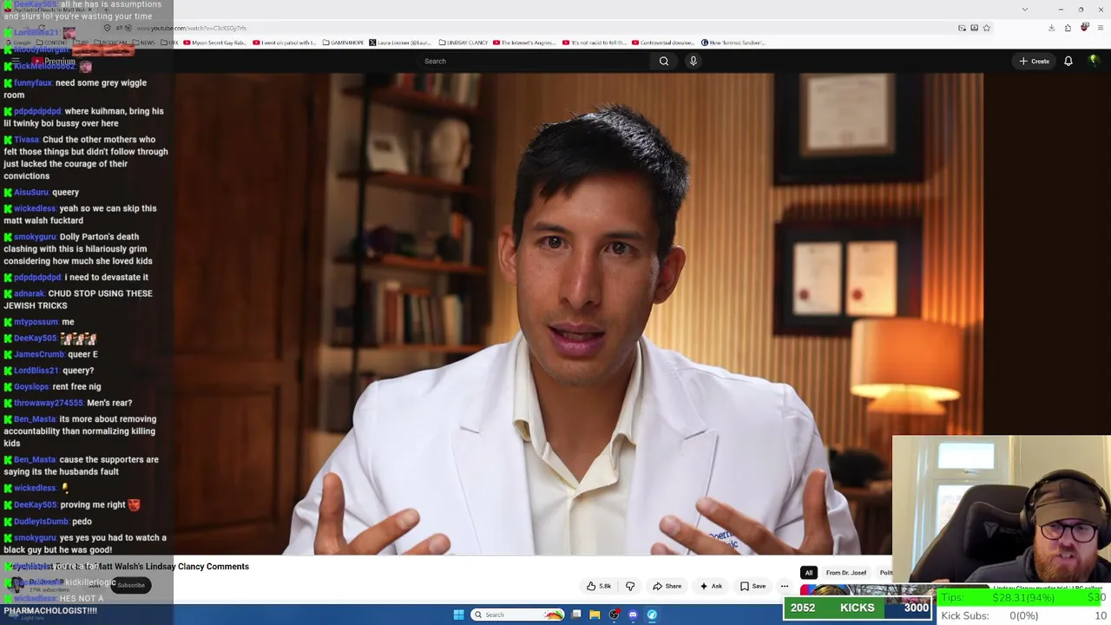Image resolution: width=1111 pixels, height=625 pixels.
Task: Open list all tabs chevron
Action: click(1024, 9)
